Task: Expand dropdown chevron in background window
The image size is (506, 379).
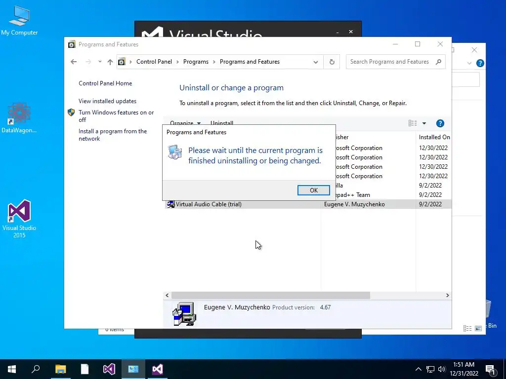Action: (x=469, y=63)
